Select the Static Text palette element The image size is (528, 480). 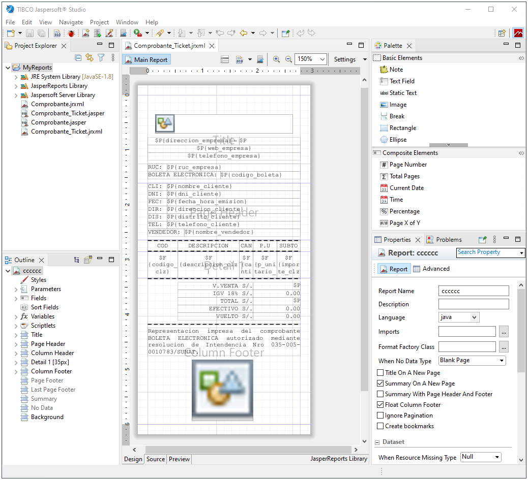(398, 93)
